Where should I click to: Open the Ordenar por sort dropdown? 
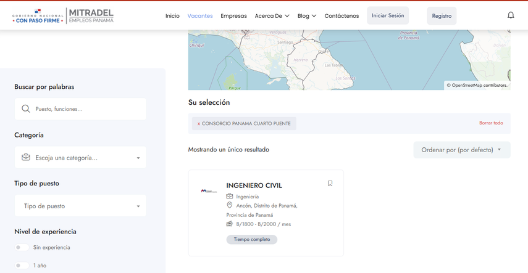[461, 150]
